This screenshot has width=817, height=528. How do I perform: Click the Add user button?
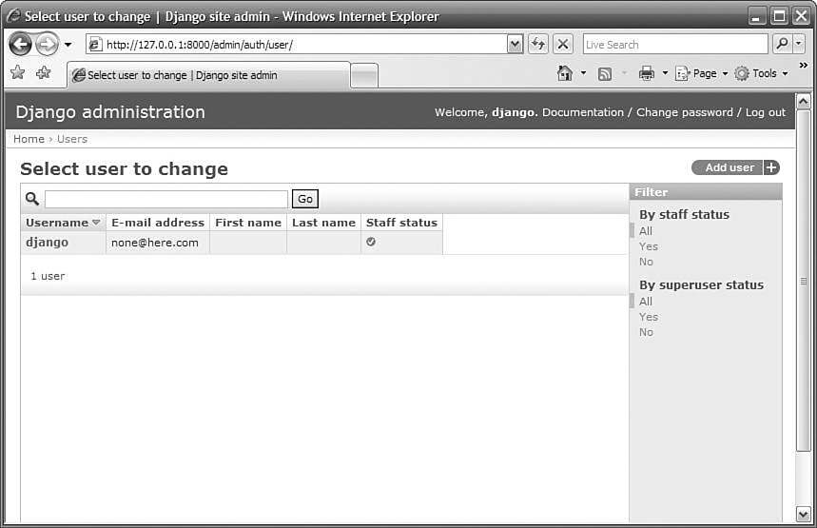pyautogui.click(x=735, y=167)
